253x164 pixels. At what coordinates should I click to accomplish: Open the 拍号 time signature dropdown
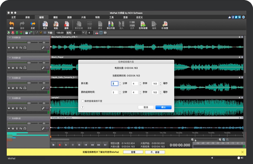(x=83, y=33)
